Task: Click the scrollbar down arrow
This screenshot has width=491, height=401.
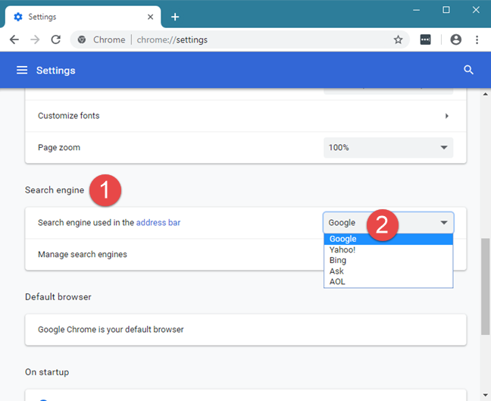Action: coord(486,395)
